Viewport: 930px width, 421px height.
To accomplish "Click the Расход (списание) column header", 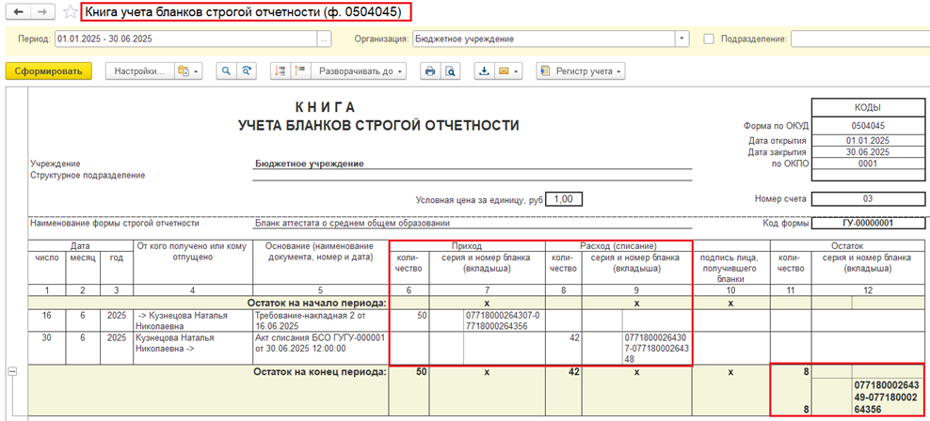I will click(x=618, y=245).
